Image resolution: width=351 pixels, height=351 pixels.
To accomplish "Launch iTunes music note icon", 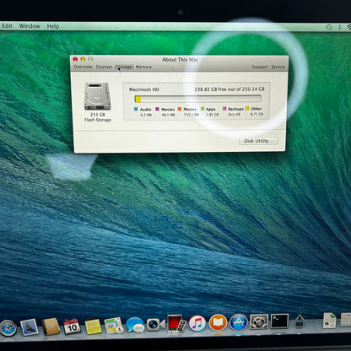I will click(x=197, y=323).
